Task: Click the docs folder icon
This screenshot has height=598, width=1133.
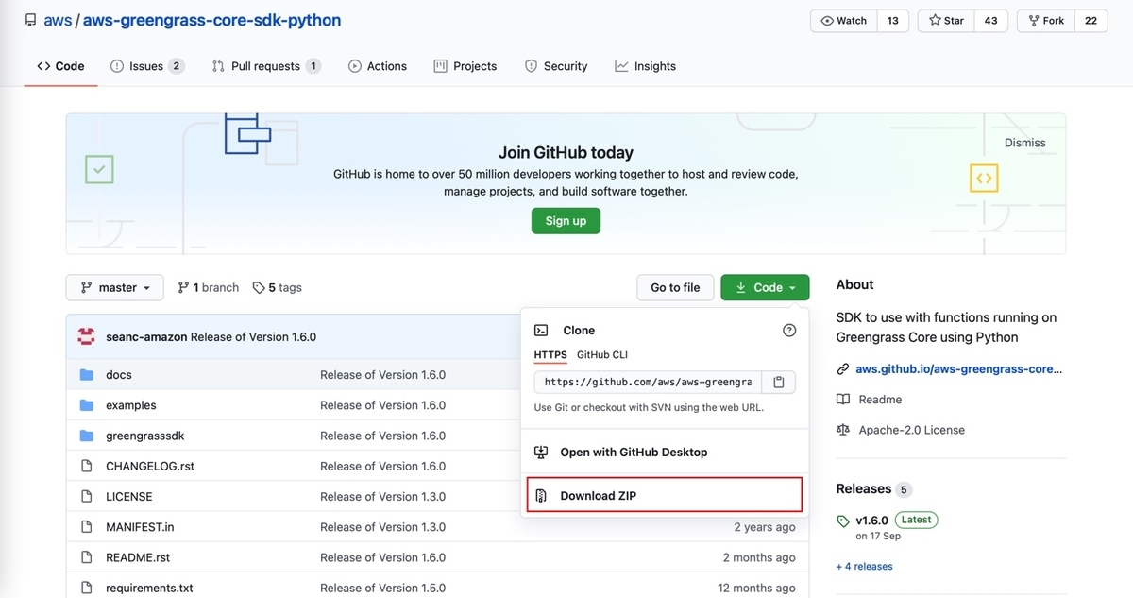Action: click(x=87, y=375)
